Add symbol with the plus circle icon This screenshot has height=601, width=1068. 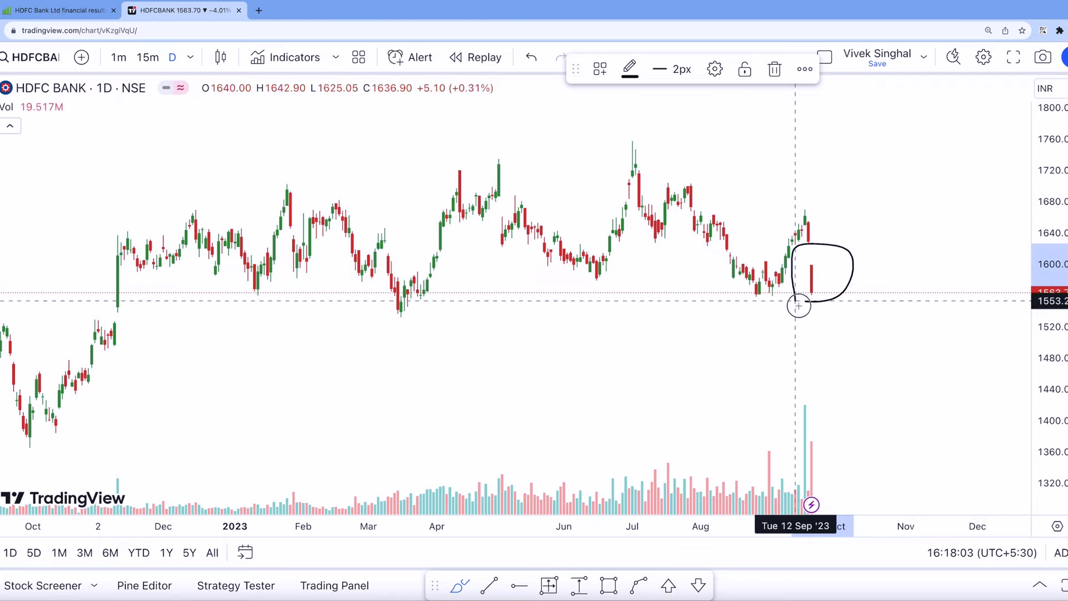pyautogui.click(x=81, y=57)
